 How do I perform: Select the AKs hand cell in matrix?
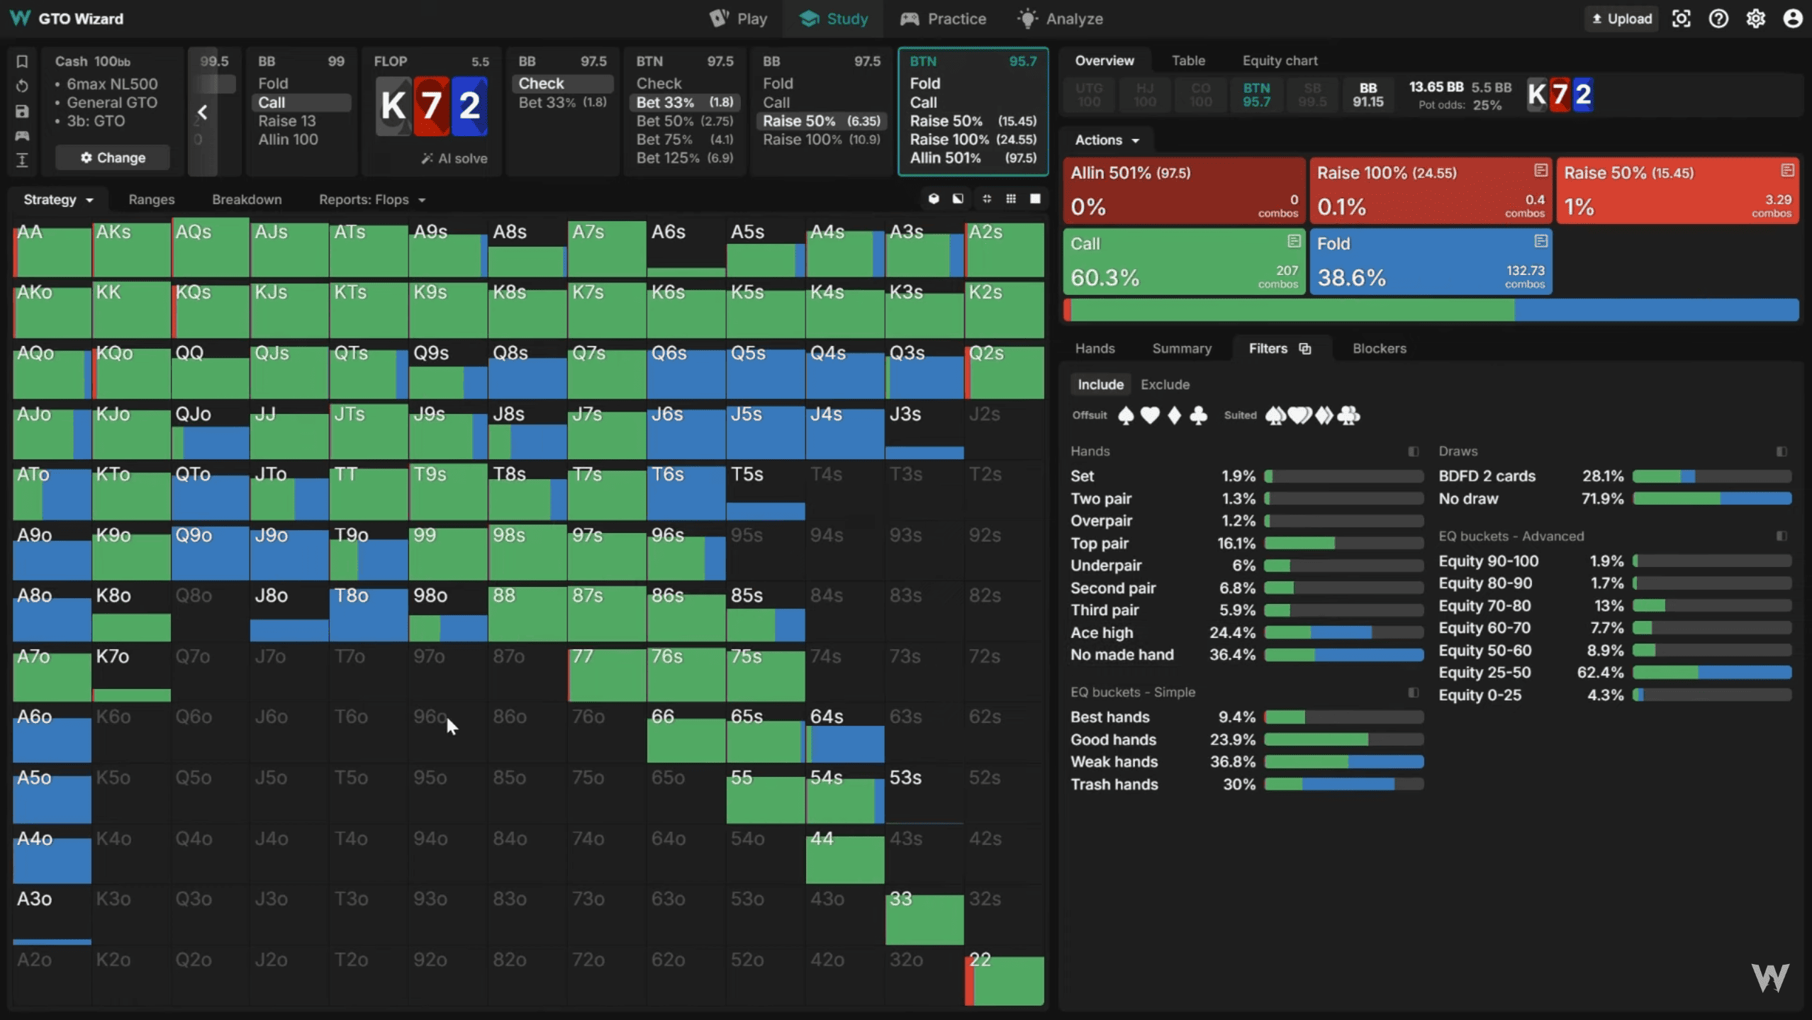pos(132,250)
